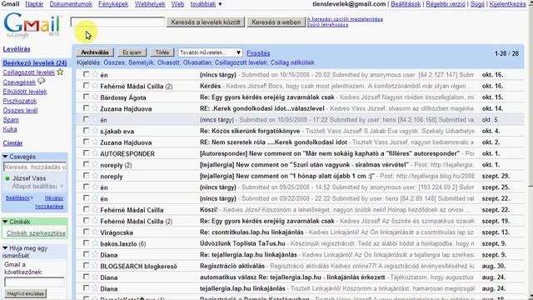Tick checkbox for s.jakab eva email
Image resolution: width=533 pixels, height=300 pixels.
[x=87, y=131]
